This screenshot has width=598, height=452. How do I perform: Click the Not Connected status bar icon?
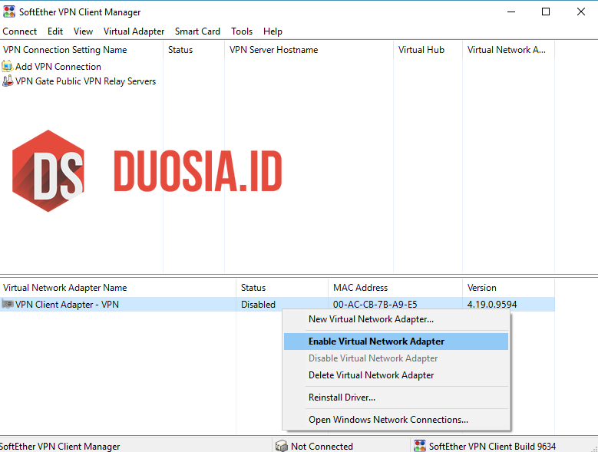(282, 446)
